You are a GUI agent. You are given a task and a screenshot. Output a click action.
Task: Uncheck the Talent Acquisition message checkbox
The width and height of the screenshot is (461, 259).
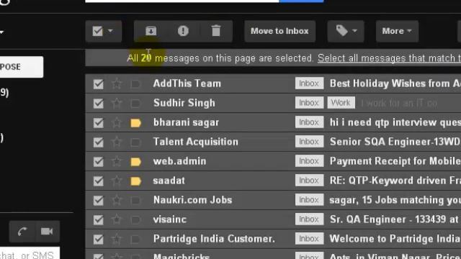(x=99, y=142)
